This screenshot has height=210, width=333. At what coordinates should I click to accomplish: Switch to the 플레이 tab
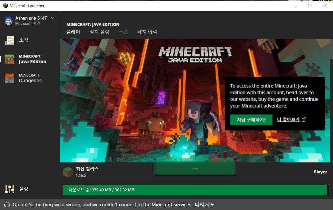point(73,32)
